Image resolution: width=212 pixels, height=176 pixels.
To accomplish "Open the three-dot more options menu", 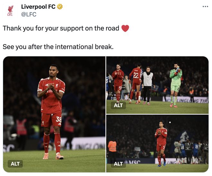I will click(x=205, y=6).
